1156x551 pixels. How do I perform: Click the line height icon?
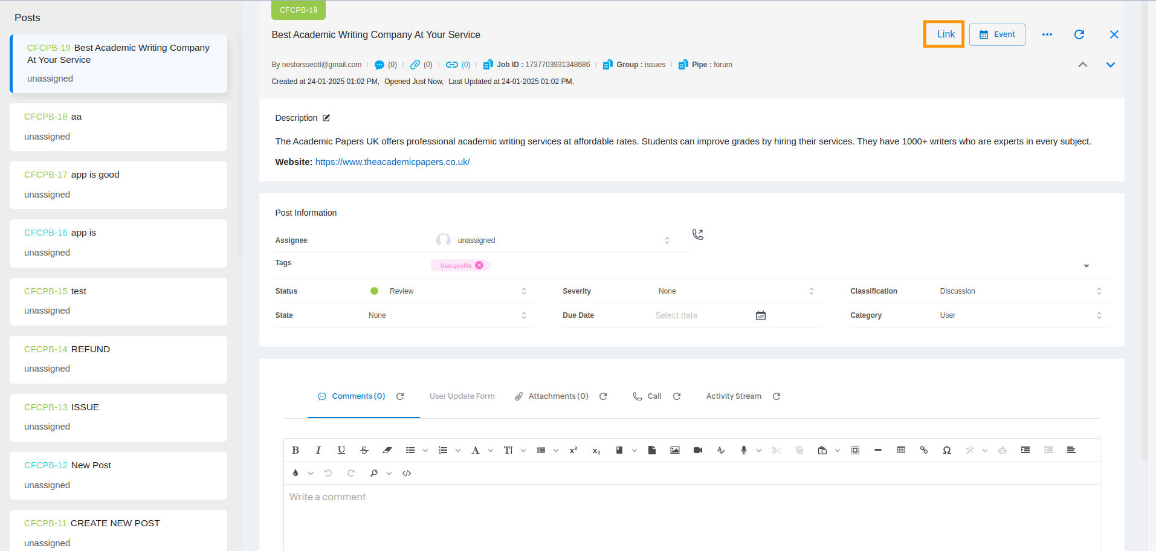click(x=541, y=450)
